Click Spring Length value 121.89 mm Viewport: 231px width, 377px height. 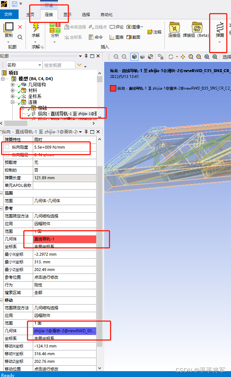[x=64, y=178]
